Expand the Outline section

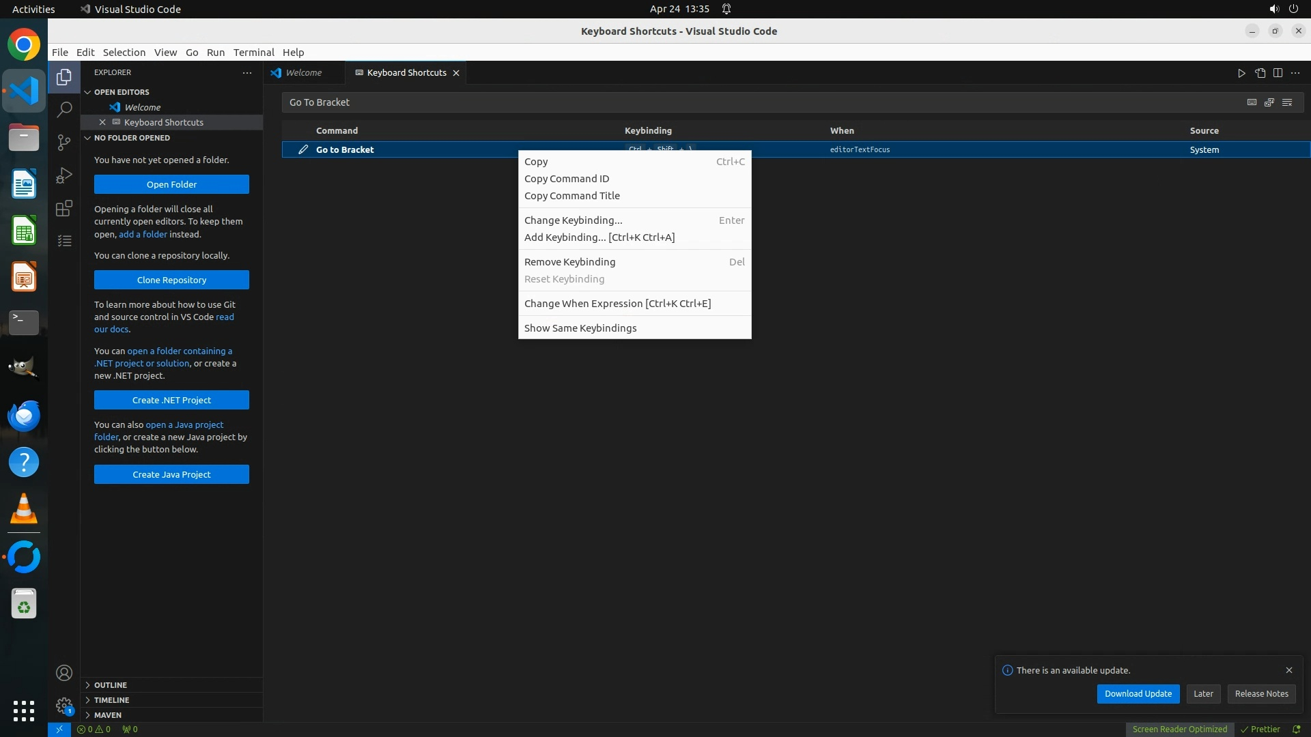point(111,684)
